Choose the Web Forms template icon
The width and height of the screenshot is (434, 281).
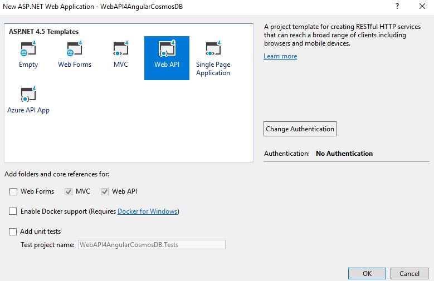coord(75,48)
